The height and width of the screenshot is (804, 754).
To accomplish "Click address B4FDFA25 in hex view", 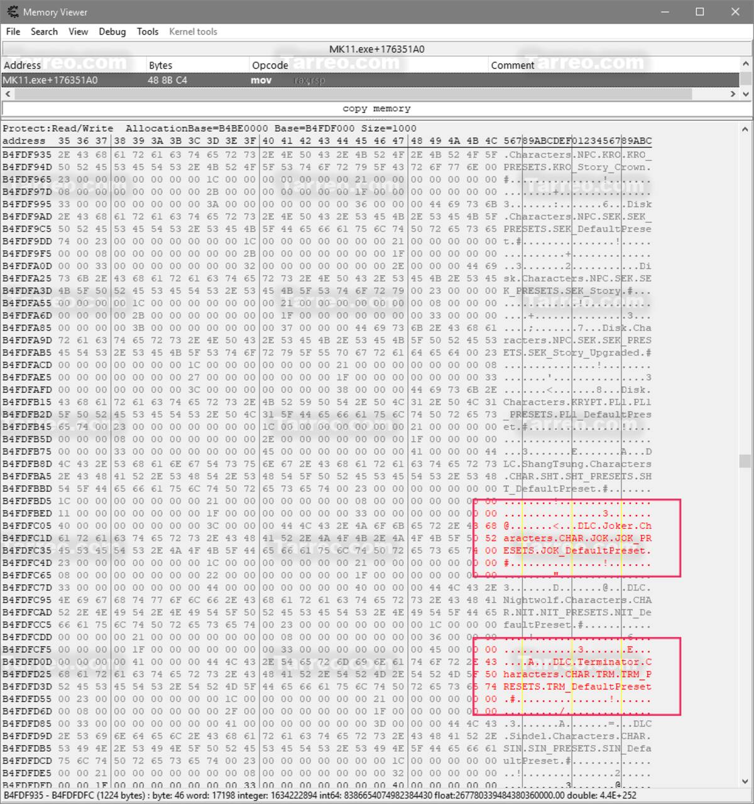I will click(27, 278).
